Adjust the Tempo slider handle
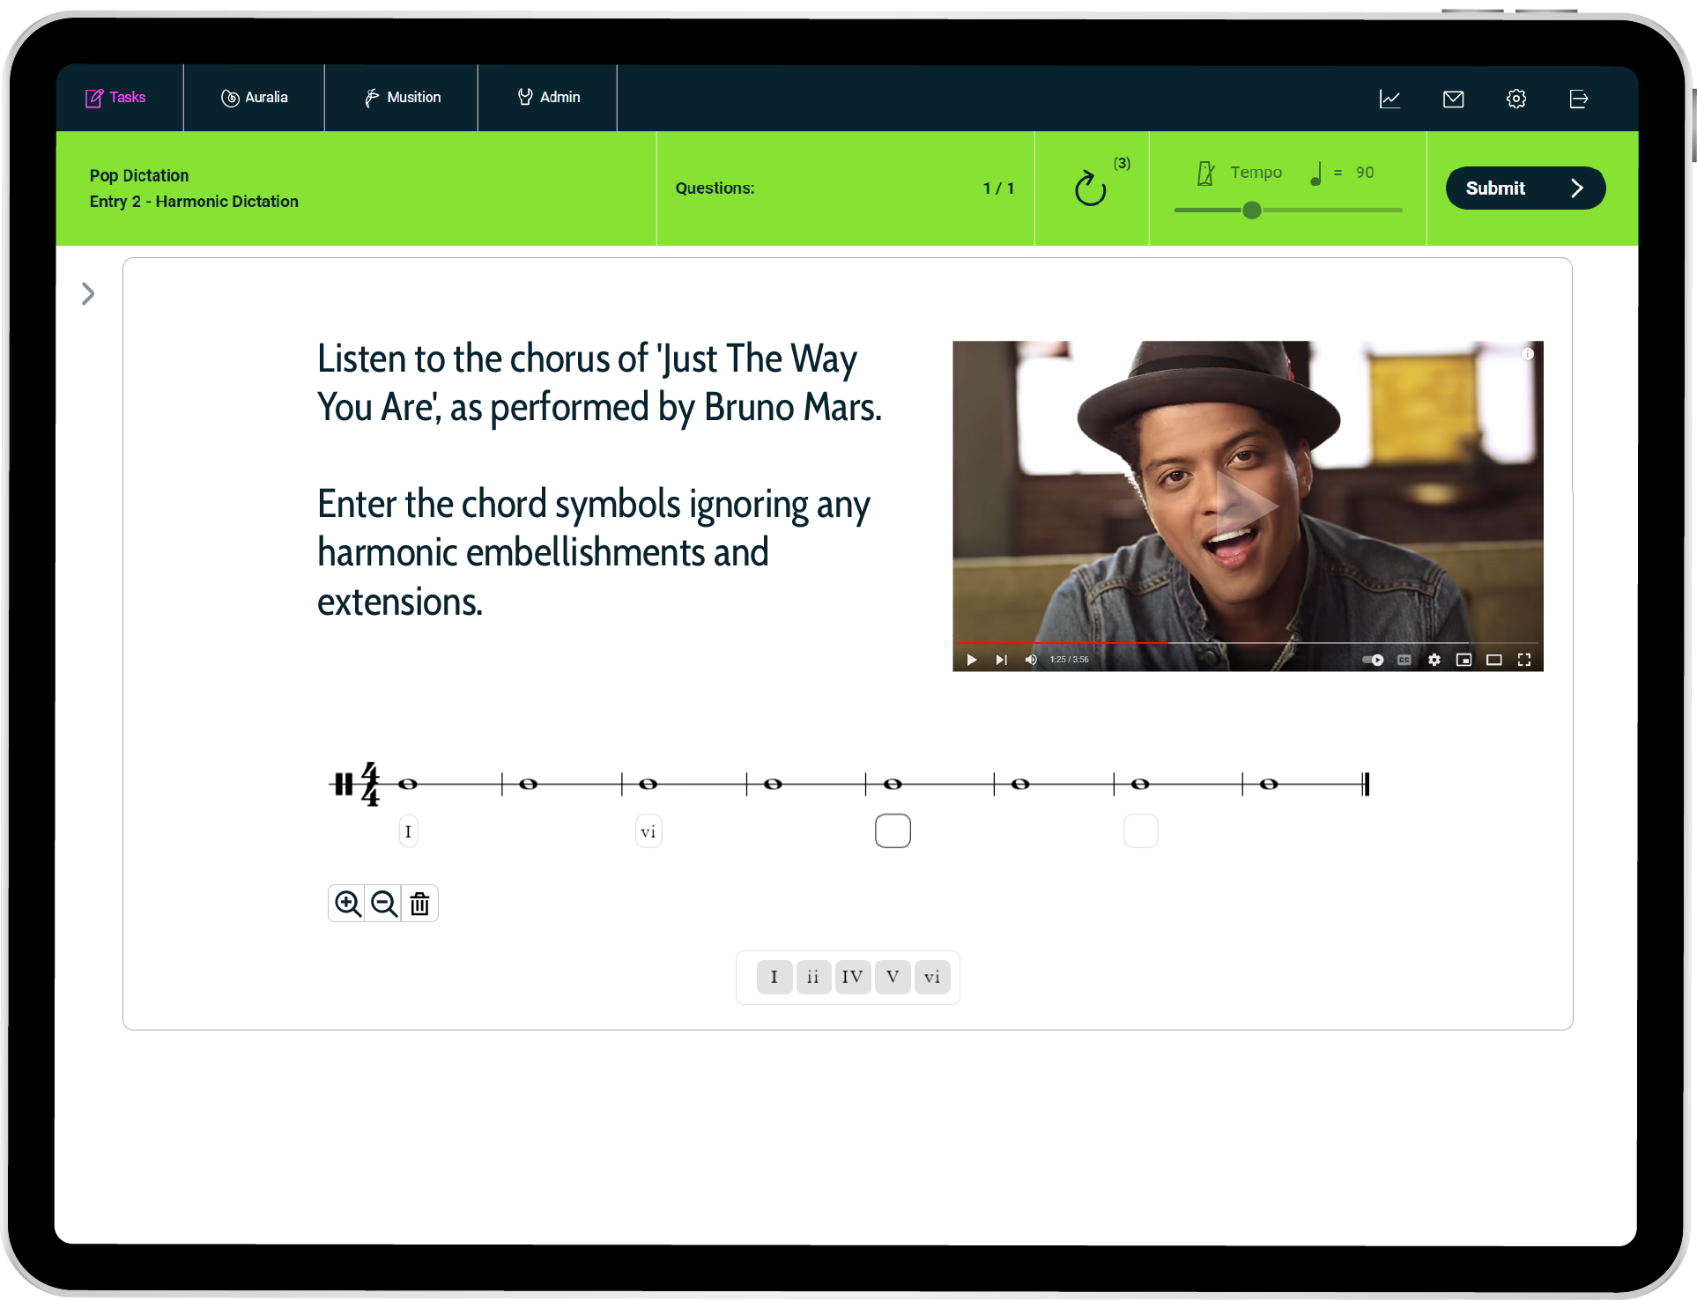 click(x=1251, y=211)
